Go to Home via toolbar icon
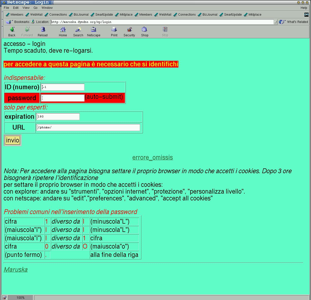This screenshot has width=311, height=300. 63,30
